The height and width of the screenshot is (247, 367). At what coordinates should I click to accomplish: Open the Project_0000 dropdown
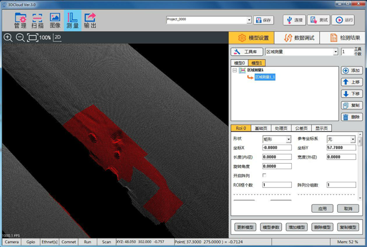[x=249, y=20]
